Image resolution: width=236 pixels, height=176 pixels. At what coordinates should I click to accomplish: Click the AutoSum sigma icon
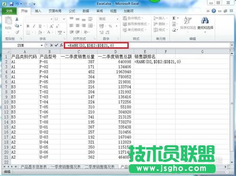[x=174, y=18]
